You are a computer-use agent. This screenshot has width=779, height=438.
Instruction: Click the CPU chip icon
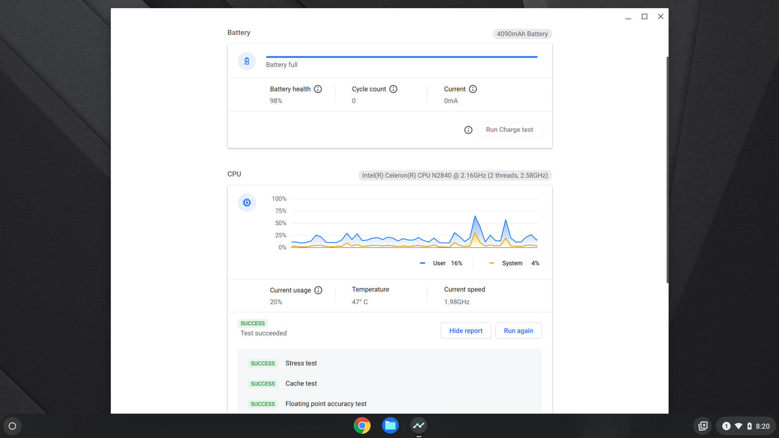pos(247,202)
